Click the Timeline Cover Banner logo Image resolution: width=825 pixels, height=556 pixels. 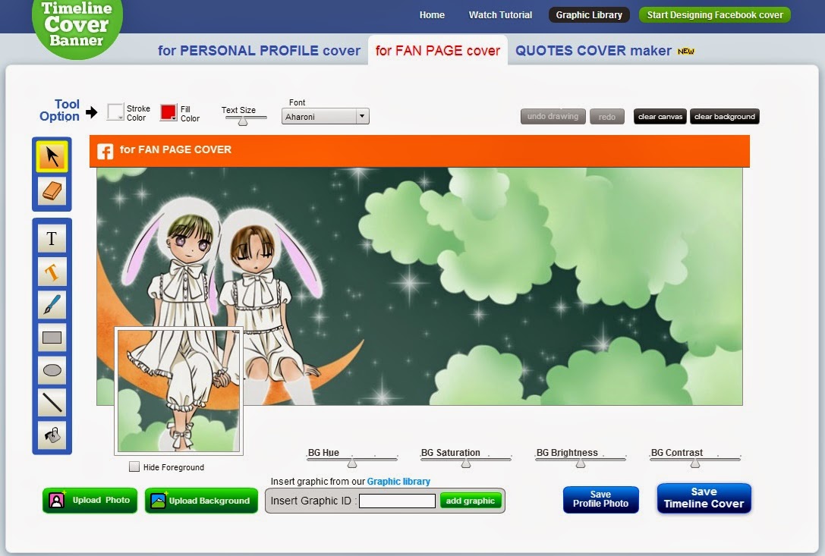[77, 25]
